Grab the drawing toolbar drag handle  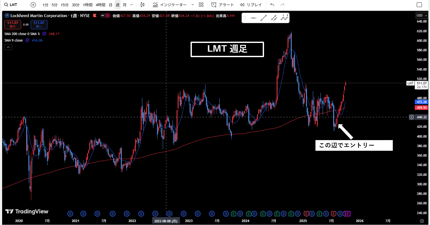[x=245, y=18]
